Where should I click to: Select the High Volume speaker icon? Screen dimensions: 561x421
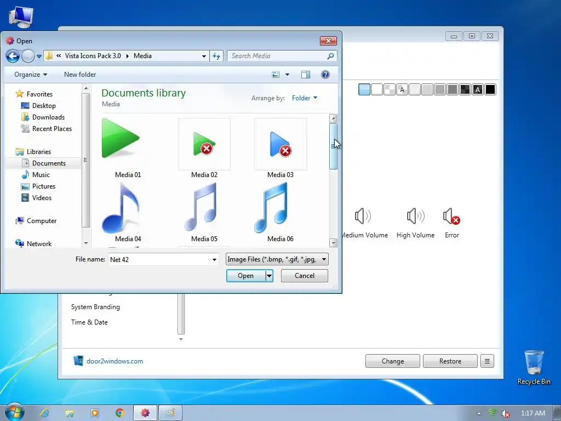coord(415,216)
